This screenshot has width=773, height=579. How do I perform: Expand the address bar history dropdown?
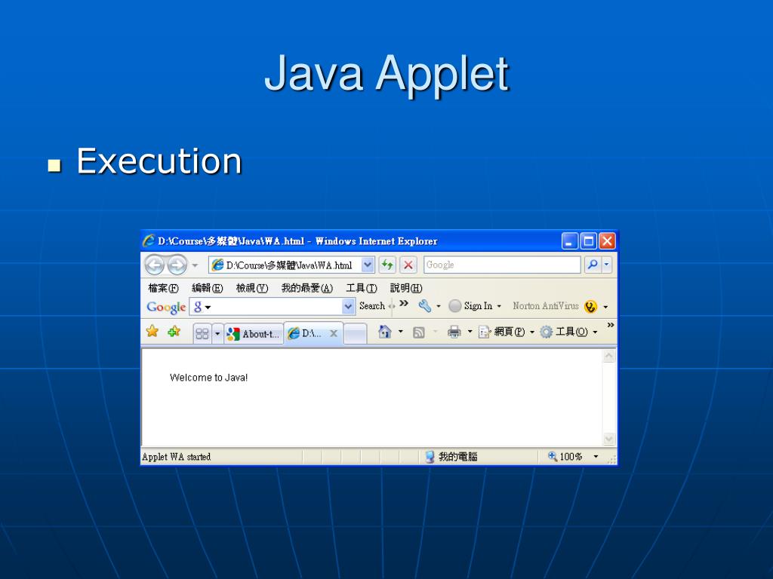(x=368, y=265)
